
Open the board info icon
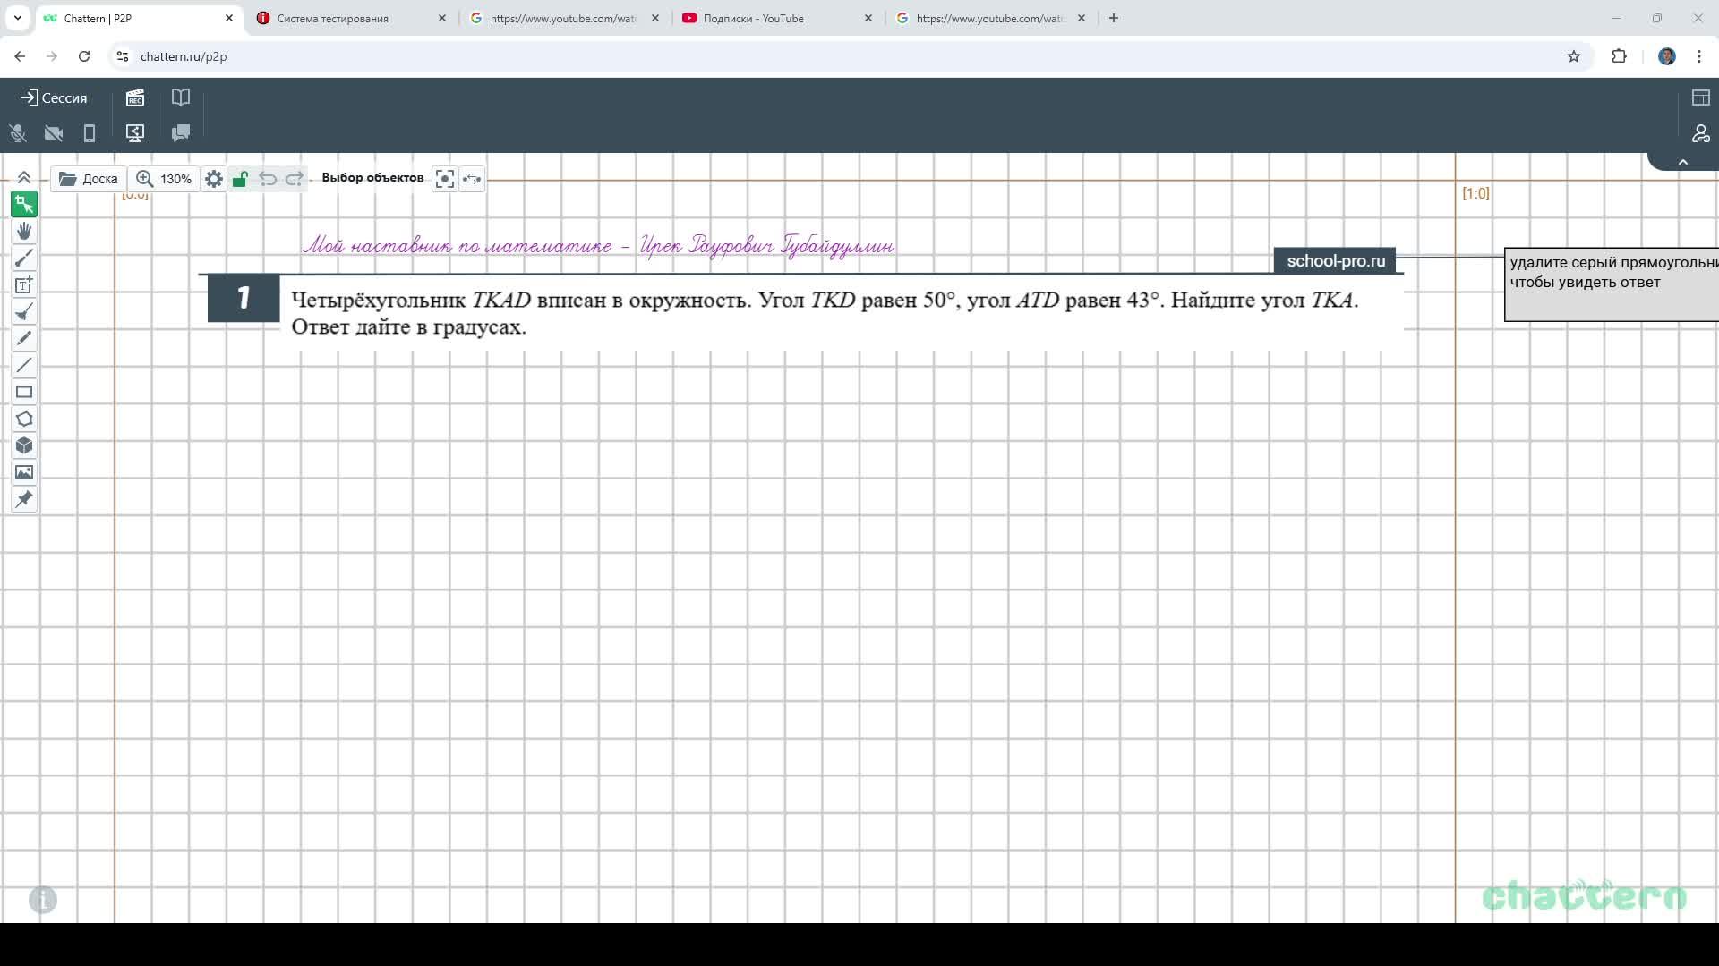pos(43,900)
